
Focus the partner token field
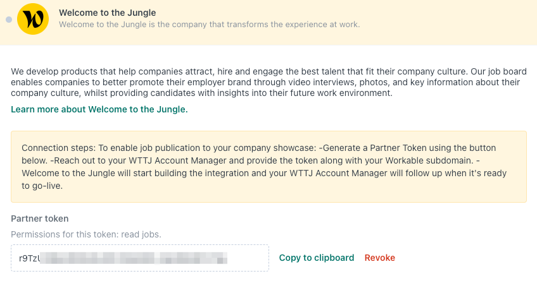(x=140, y=258)
